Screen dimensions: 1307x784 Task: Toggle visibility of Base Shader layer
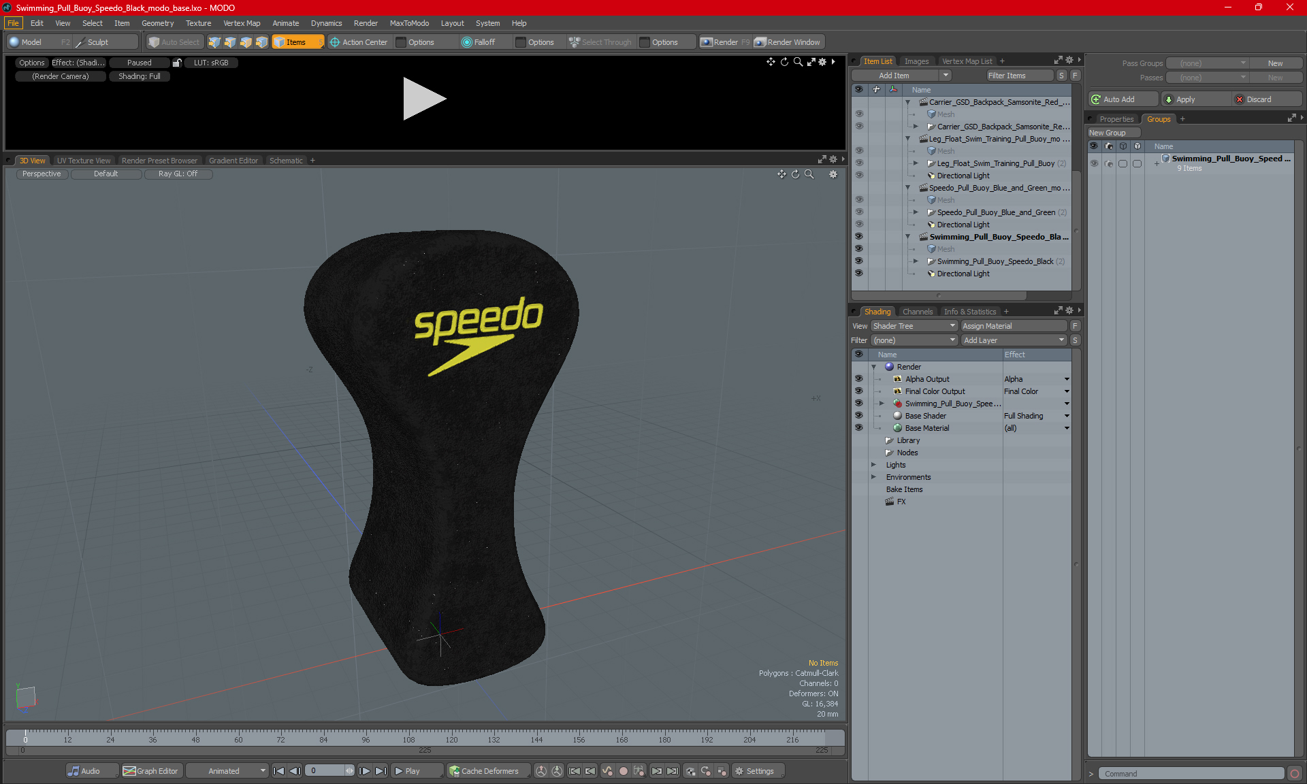[x=858, y=416]
